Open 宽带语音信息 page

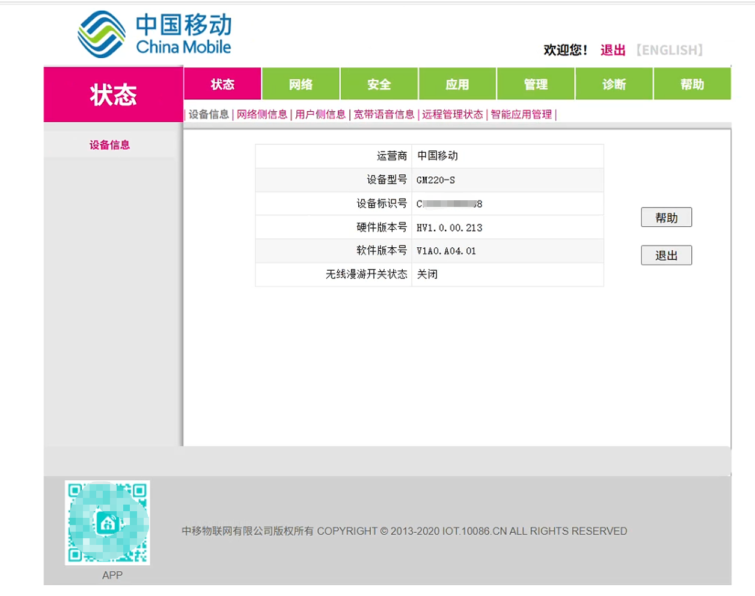(384, 114)
